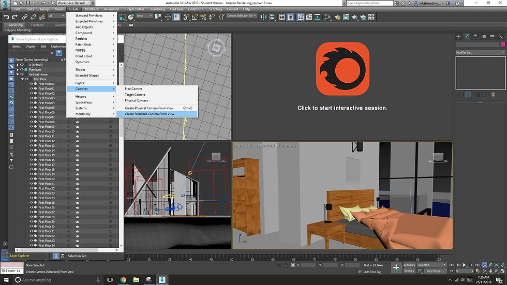Image resolution: width=507 pixels, height=285 pixels.
Task: Open File Explorer from the taskbar
Action: 136,280
